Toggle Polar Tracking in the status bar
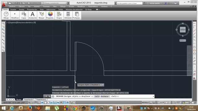The image size is (198, 111). [42, 103]
